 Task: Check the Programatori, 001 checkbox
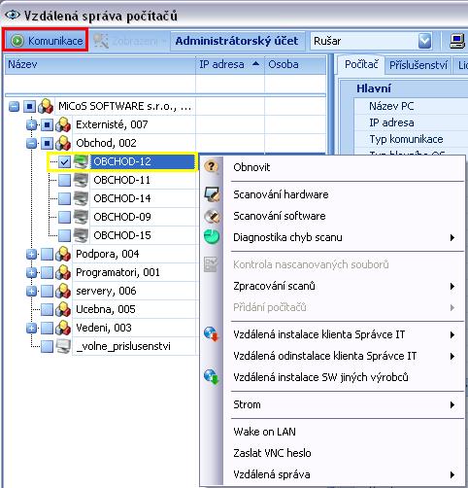point(48,272)
